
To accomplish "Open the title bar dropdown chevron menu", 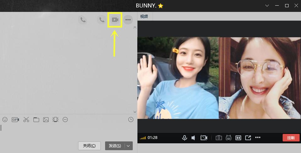I will [x=267, y=6].
